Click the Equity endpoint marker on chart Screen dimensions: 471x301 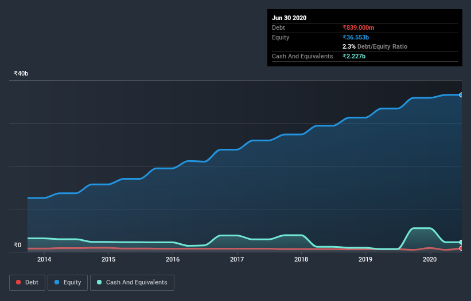(461, 95)
